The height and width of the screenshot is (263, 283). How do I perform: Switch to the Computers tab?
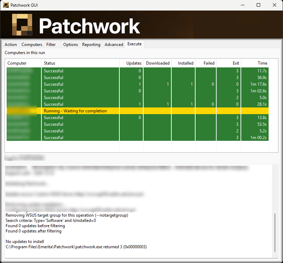32,44
